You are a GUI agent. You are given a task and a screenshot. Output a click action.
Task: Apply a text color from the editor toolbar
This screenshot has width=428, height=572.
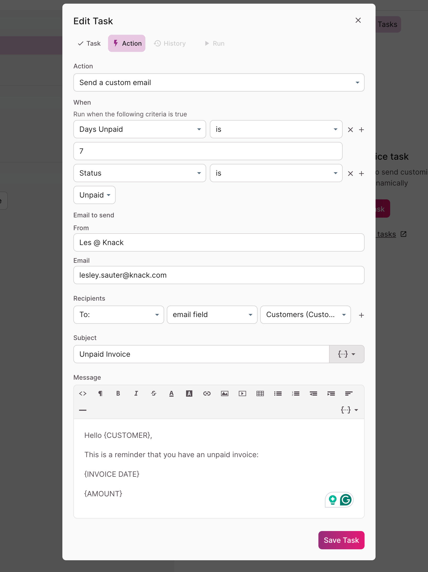(171, 394)
